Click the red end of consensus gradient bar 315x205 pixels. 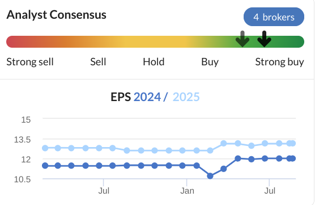(x=14, y=41)
